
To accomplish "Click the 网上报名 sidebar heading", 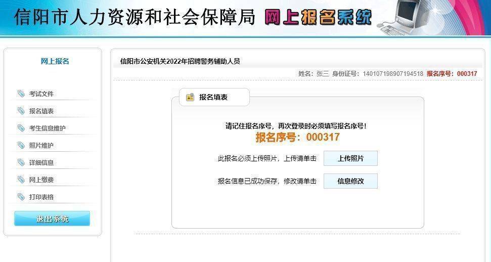I will coord(55,61).
